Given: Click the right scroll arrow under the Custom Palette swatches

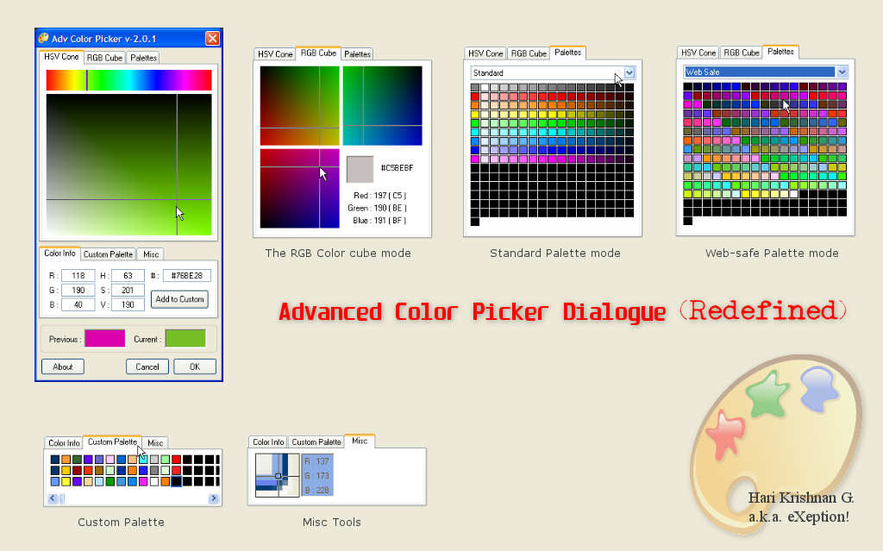Looking at the screenshot, I should pos(214,498).
